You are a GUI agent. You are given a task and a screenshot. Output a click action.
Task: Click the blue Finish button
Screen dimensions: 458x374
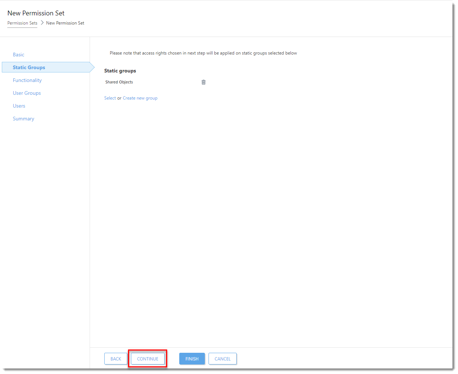[x=192, y=359]
